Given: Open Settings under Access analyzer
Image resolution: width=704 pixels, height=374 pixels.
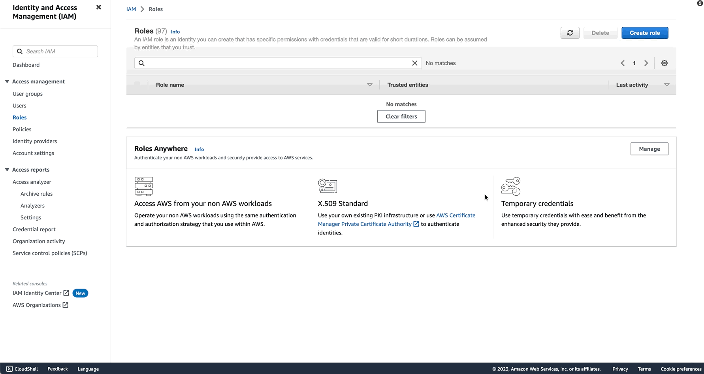Looking at the screenshot, I should click(x=31, y=217).
